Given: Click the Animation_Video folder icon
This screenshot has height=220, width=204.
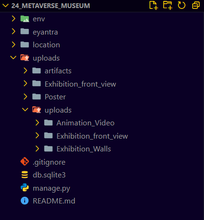Looking at the screenshot, I should click(48, 123).
